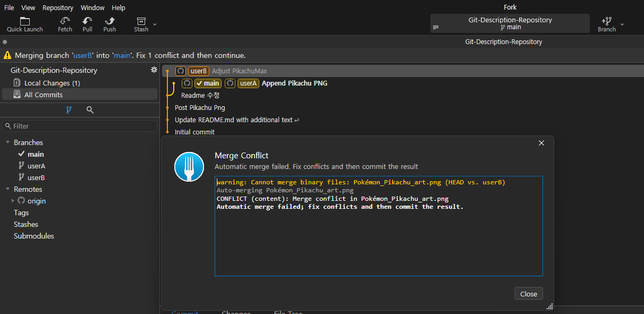This screenshot has height=314, width=644.
Task: Open the Stash dropdown arrow
Action: pos(155,24)
